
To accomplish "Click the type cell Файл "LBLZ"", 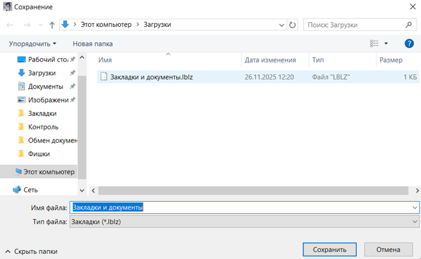I will (331, 77).
